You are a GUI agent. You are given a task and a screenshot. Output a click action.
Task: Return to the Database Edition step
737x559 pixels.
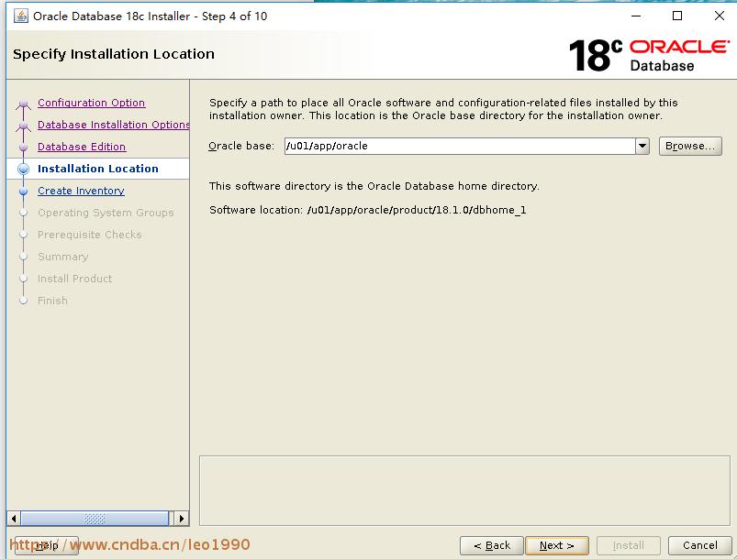coord(82,147)
